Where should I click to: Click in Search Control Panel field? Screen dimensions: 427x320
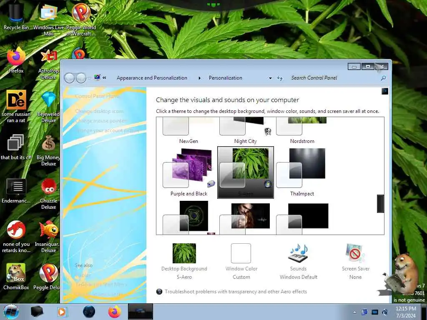pyautogui.click(x=334, y=78)
